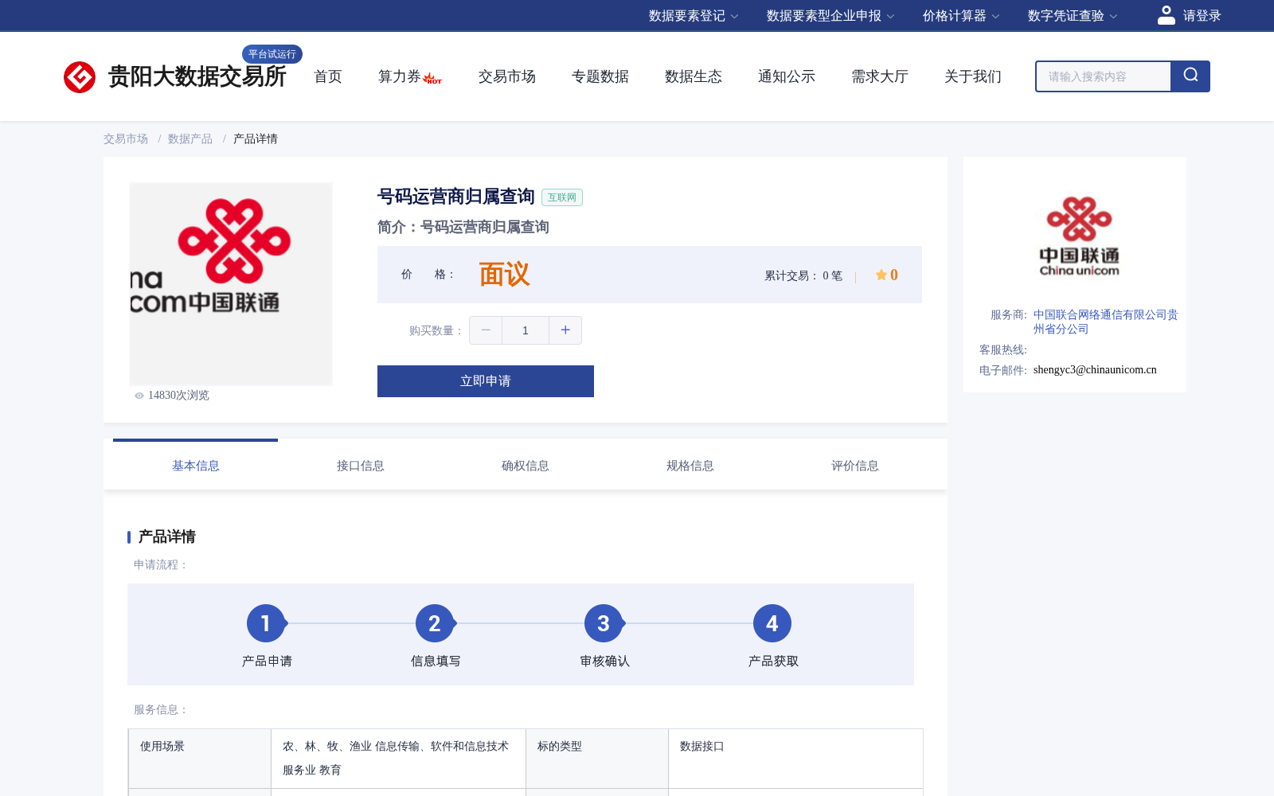Click step 1 circle 产品申请

point(266,623)
